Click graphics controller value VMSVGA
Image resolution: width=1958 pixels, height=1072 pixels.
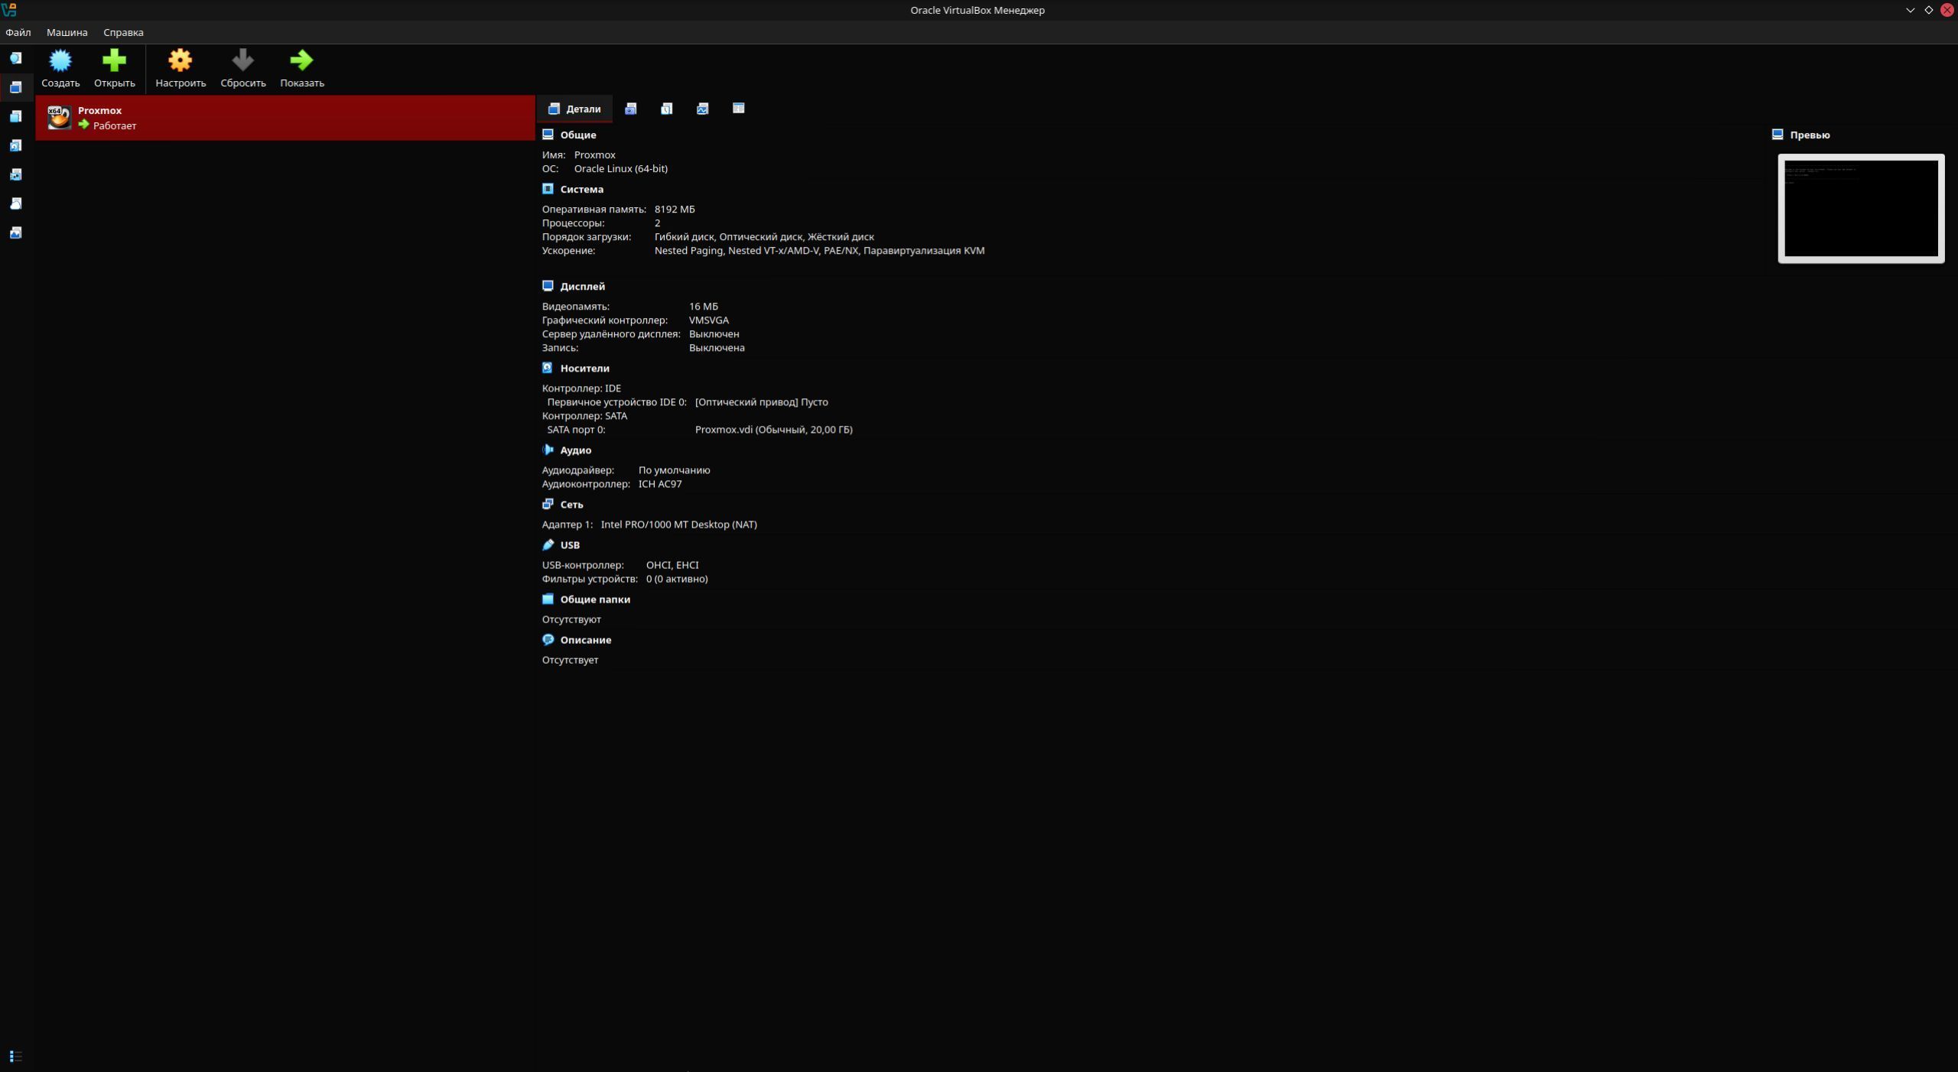tap(708, 320)
